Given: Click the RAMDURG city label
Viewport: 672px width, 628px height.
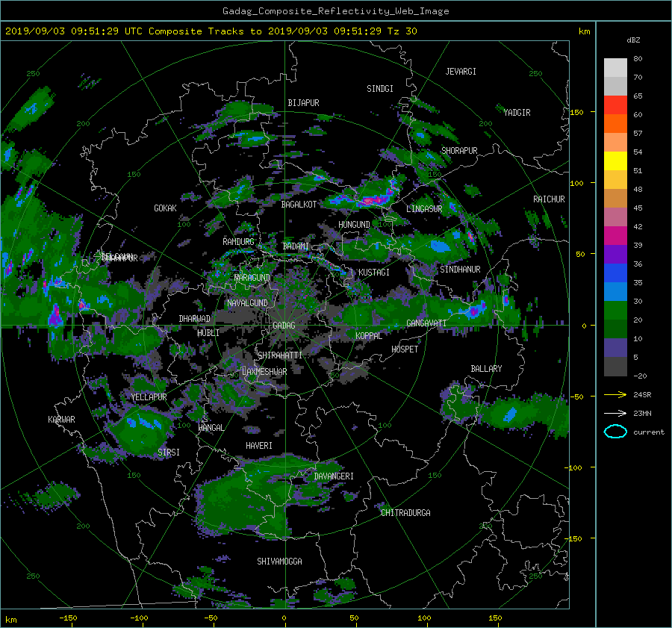Looking at the screenshot, I should [238, 242].
